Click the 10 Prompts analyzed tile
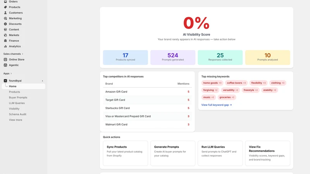The height and width of the screenshot is (174, 310). tap(268, 57)
